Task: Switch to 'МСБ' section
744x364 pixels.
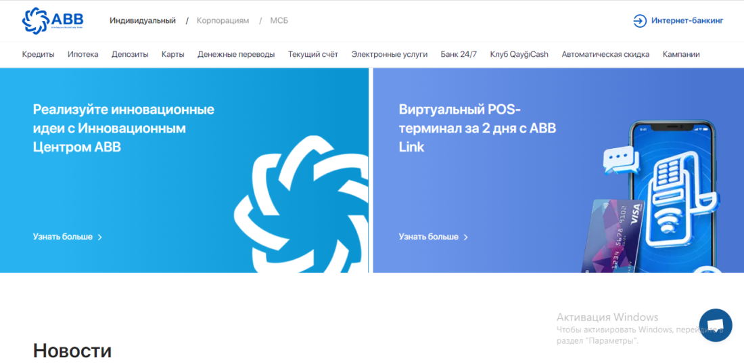Action: click(x=279, y=21)
